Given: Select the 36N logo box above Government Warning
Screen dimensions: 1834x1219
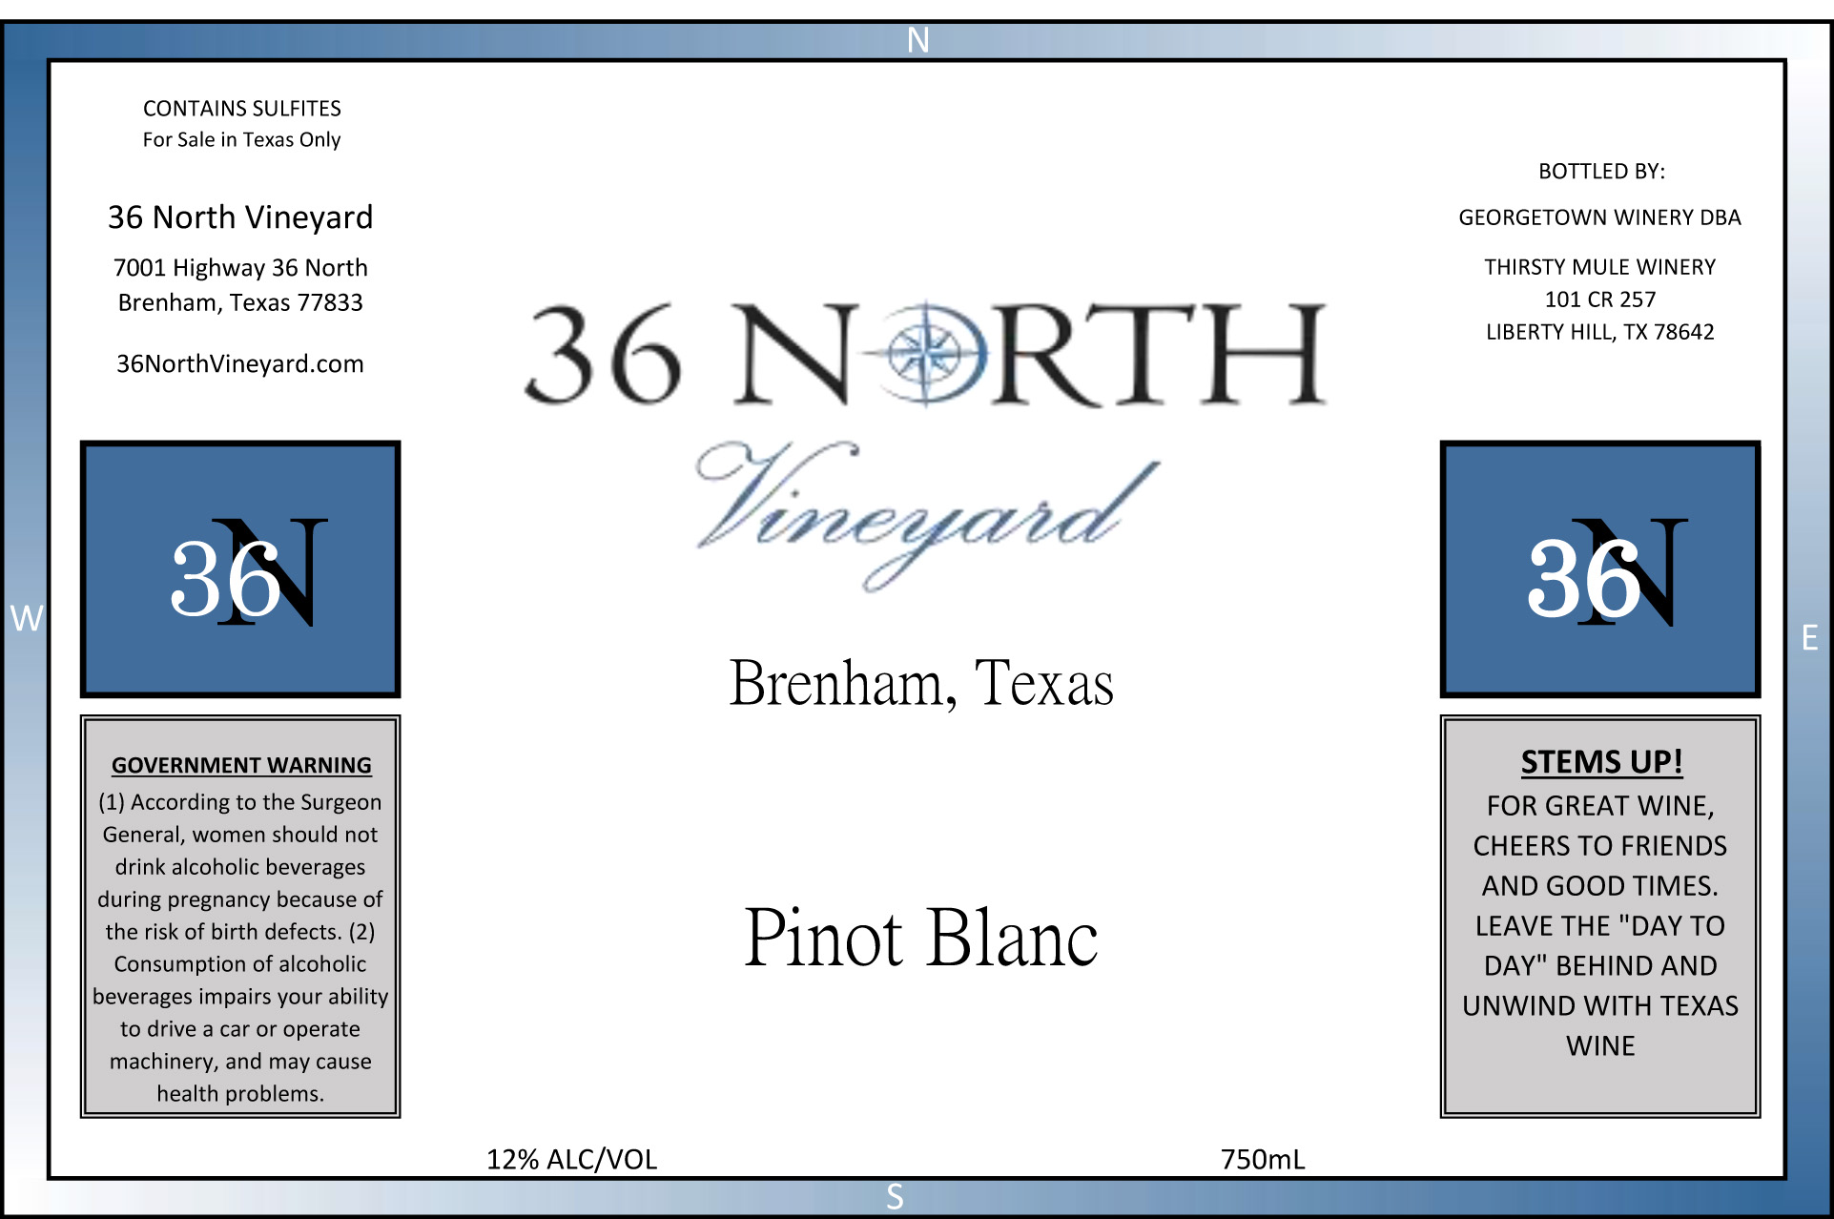Looking at the screenshot, I should [x=240, y=569].
